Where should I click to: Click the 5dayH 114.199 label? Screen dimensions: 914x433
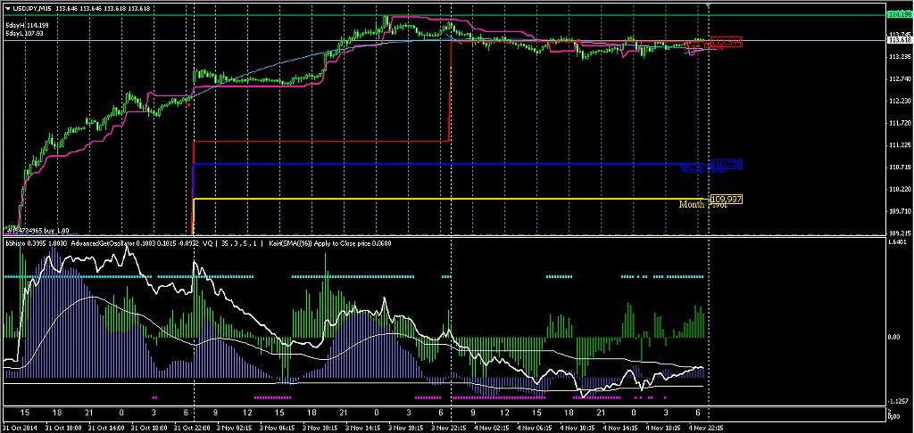25,26
